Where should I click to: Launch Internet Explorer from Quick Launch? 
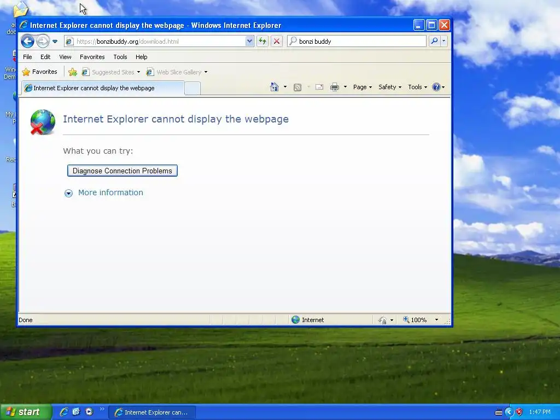(64, 412)
